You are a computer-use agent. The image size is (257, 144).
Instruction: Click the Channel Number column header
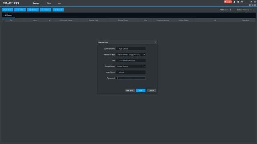[x=163, y=20]
